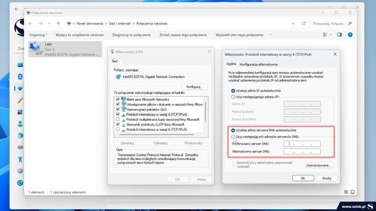
Task: Open Bluetooth section in Settings sidebar
Action: click(x=20, y=77)
